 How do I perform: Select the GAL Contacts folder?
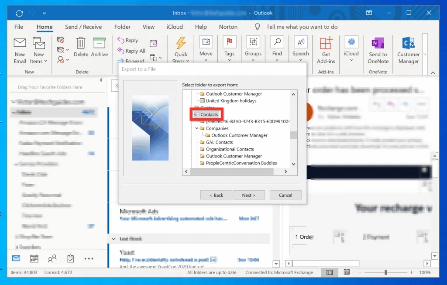219,142
